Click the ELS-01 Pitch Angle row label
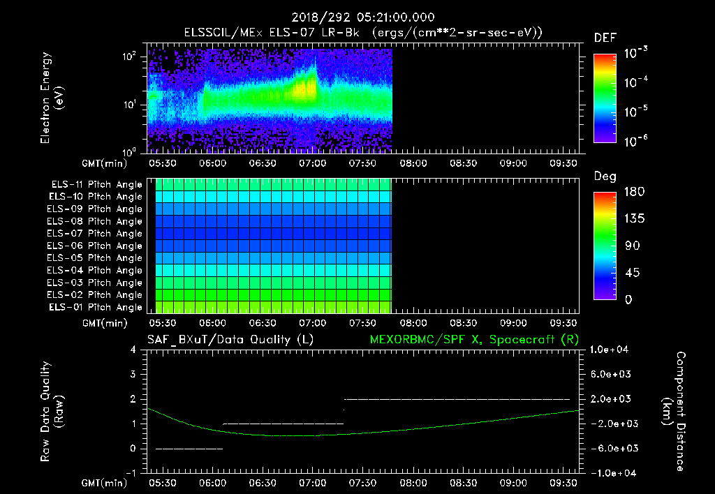Image resolution: width=715 pixels, height=494 pixels. (96, 307)
